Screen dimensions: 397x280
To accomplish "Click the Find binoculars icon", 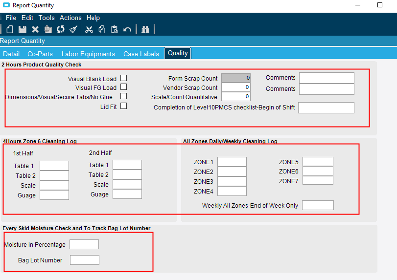I will pos(145,29).
